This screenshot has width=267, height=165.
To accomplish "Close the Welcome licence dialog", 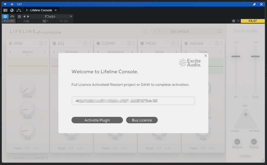I will (205, 56).
